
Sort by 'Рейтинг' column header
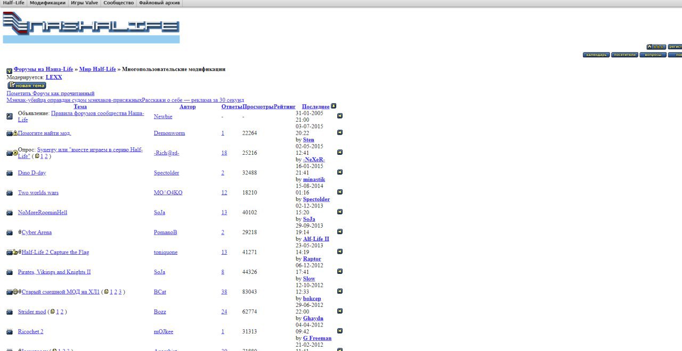pos(285,107)
